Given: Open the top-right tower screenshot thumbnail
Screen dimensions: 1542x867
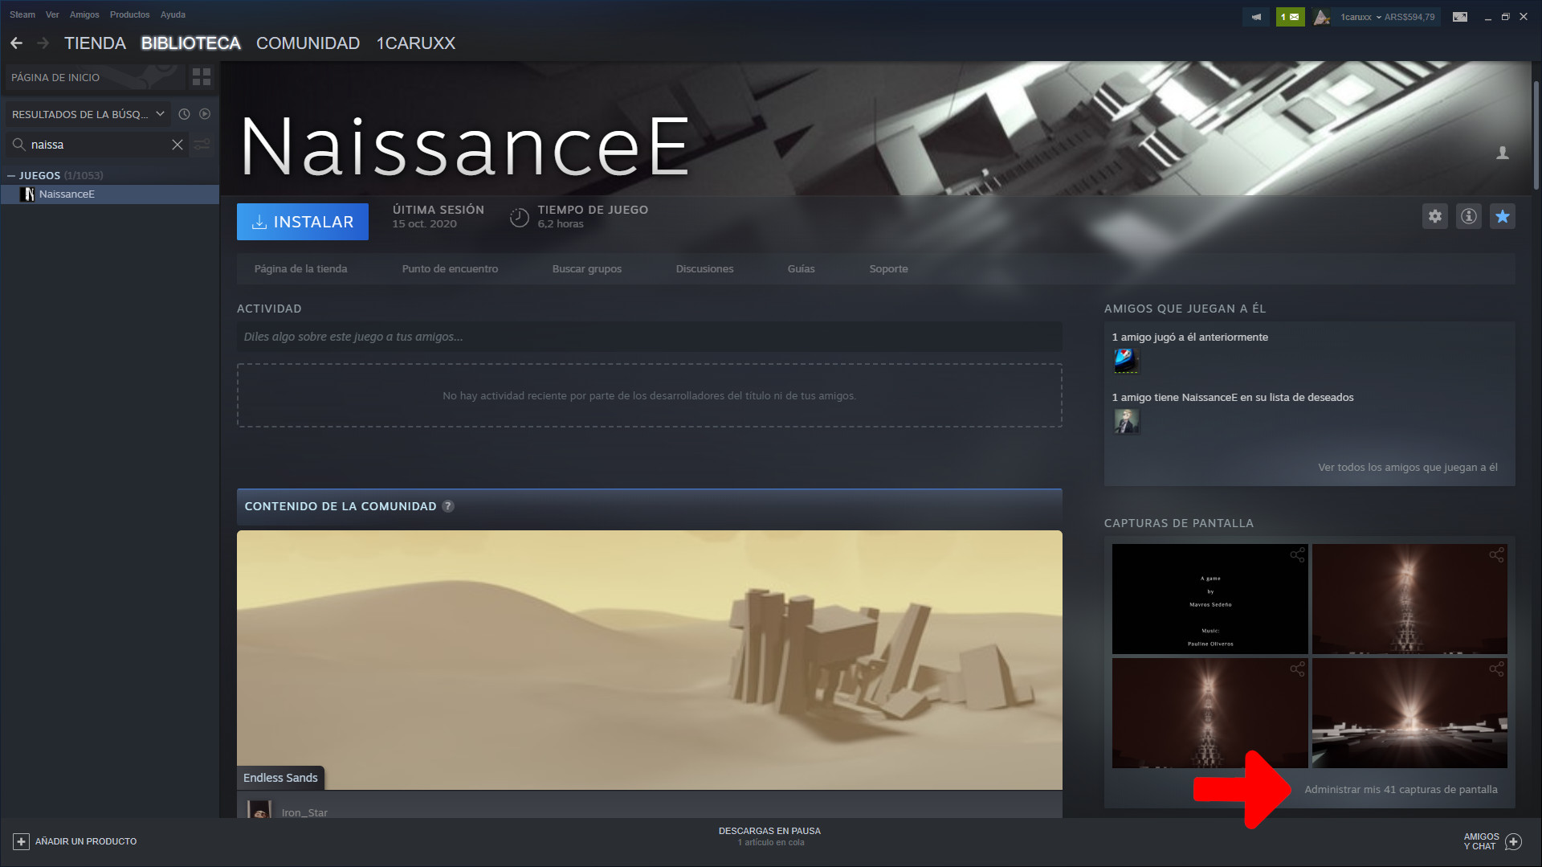Looking at the screenshot, I should click(x=1409, y=599).
